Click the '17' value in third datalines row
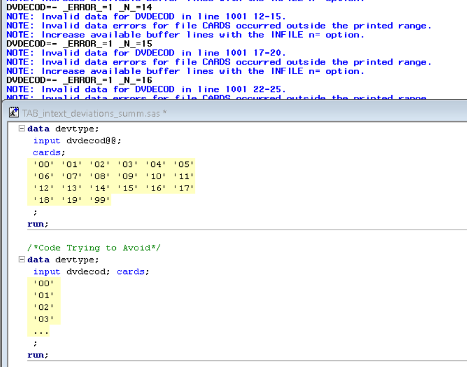This screenshot has width=467, height=367. (184, 188)
